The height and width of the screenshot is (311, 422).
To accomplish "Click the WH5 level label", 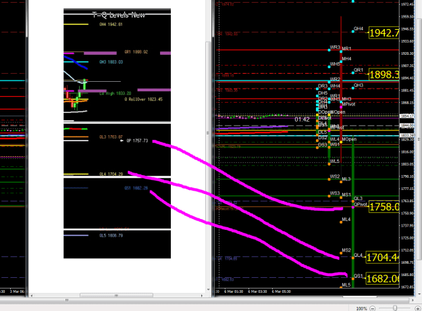I will tap(335, 64).
